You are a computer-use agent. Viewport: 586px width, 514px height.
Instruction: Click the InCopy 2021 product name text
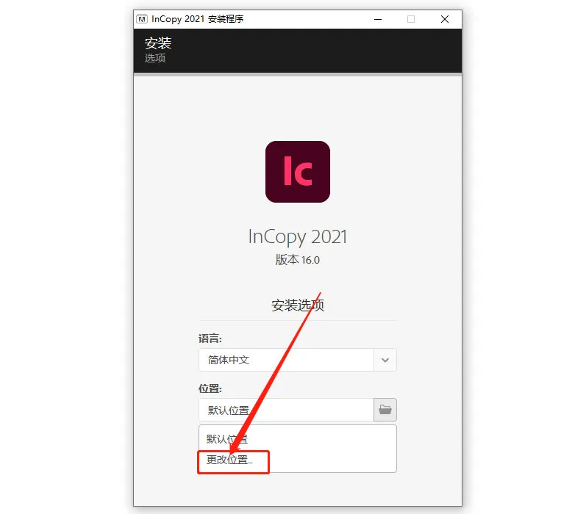pyautogui.click(x=298, y=237)
